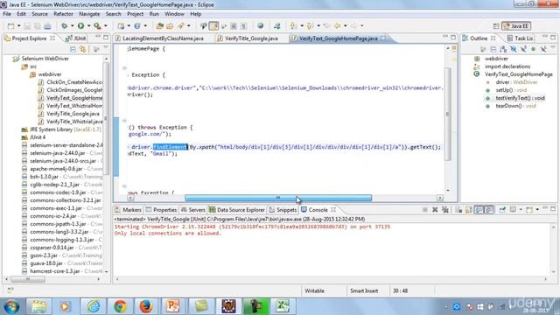Click the Open Perspective icon beside Java EE
This screenshot has height=315, width=560.
[496, 26]
